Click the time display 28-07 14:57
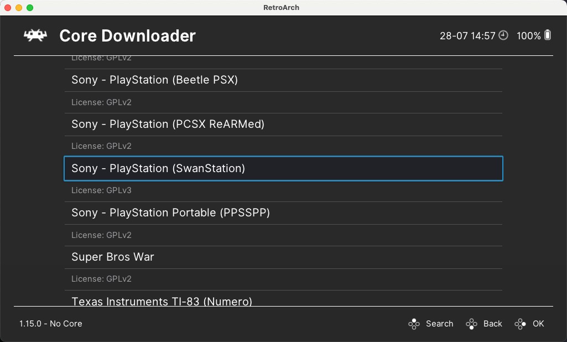The image size is (567, 342). click(467, 35)
